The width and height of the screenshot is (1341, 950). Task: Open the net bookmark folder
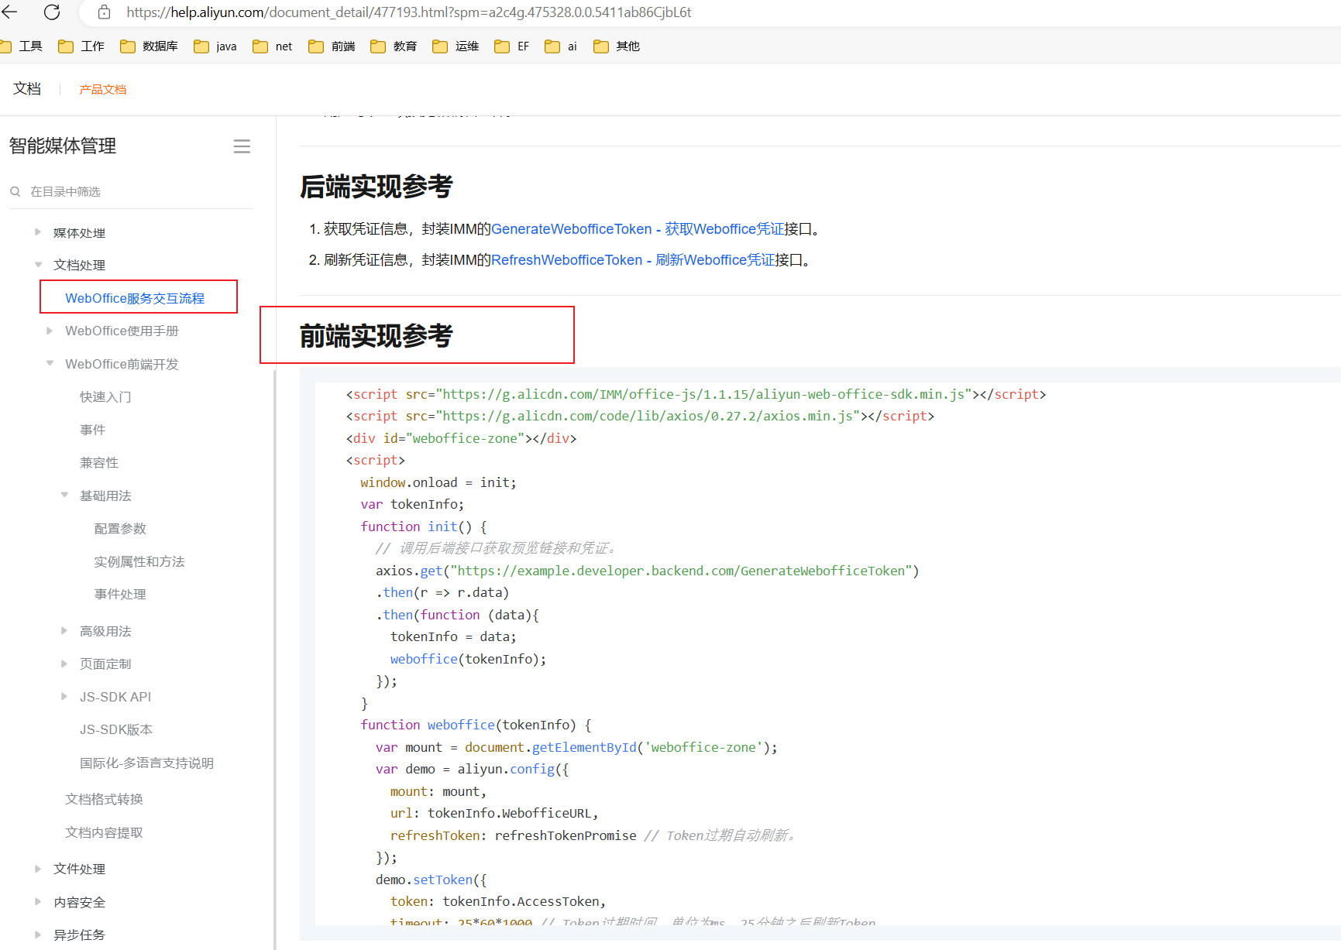click(x=273, y=46)
